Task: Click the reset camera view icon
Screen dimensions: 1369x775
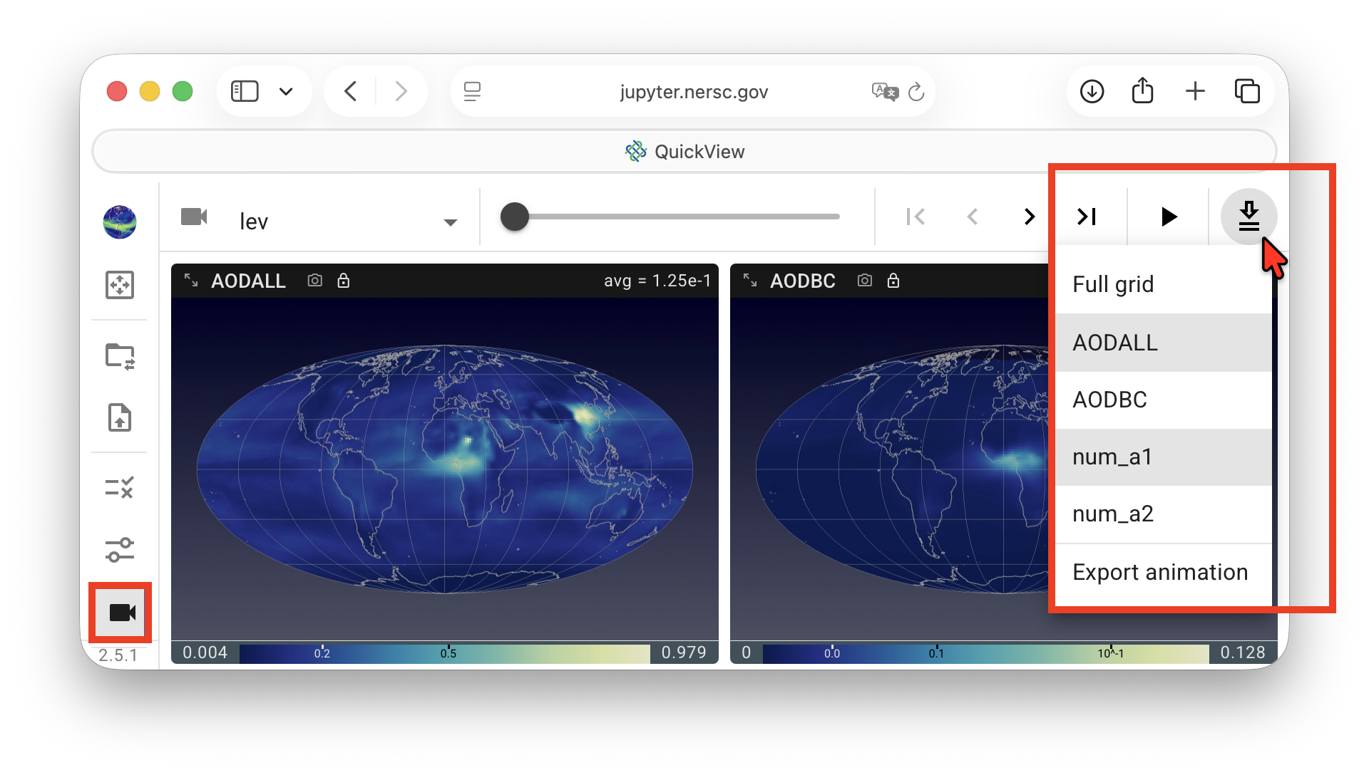Action: (120, 285)
